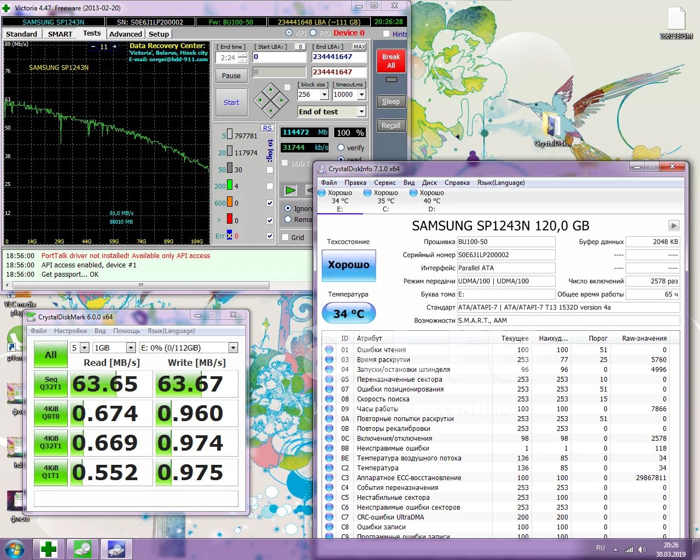Image resolution: width=700 pixels, height=560 pixels.
Task: Click Seq Q32T1 test button
Action: 51,383
